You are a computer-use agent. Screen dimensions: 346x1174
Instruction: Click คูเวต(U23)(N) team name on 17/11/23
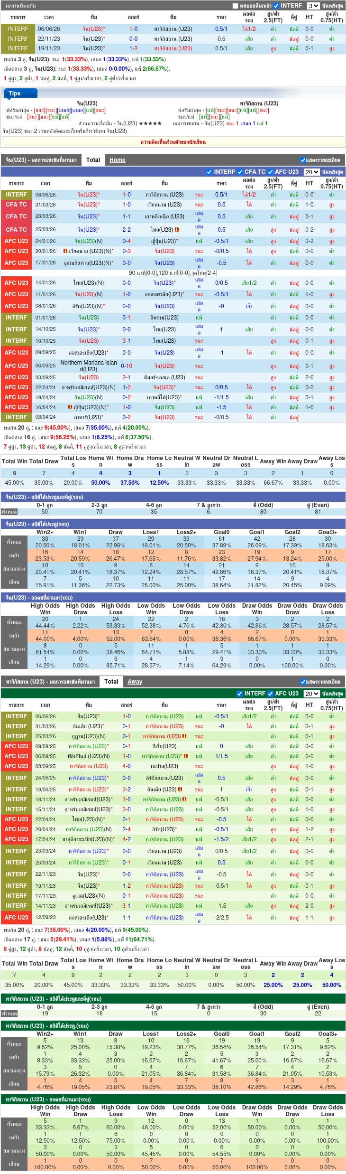pyautogui.click(x=88, y=896)
